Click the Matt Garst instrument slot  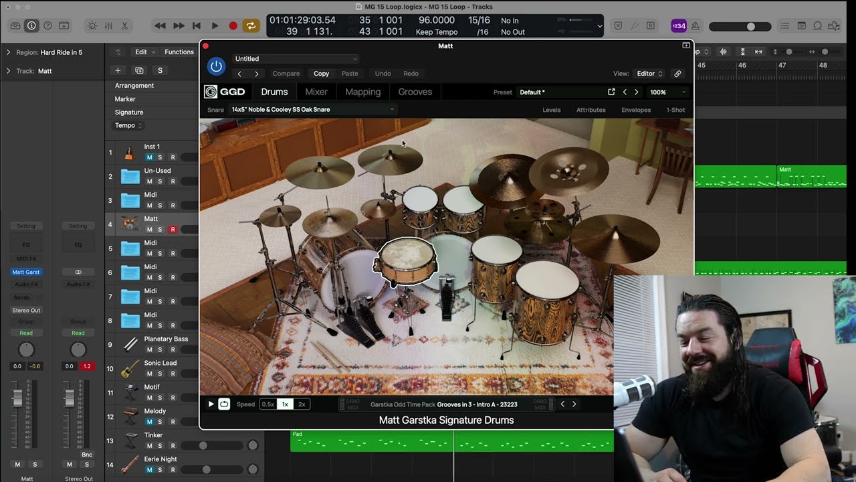coord(26,272)
